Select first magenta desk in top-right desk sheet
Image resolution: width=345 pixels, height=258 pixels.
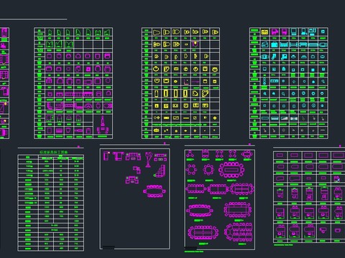[x=280, y=156]
